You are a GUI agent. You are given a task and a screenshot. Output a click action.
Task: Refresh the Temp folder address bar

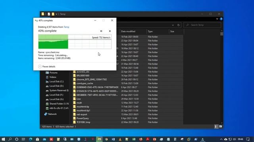click(178, 25)
